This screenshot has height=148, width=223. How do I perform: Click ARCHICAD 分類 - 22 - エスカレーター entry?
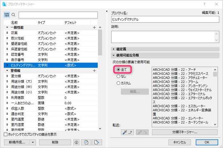click(179, 106)
